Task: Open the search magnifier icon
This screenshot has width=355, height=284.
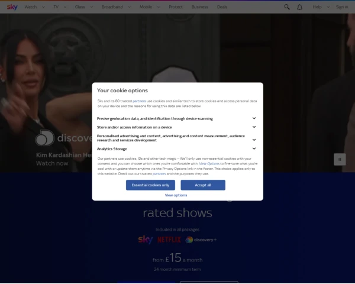Action: [286, 7]
